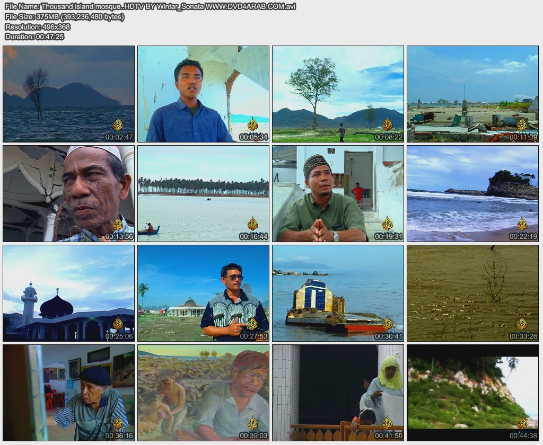Screen dimensions: 543x445
Task: Select the thumbnail of the tree and mountains at 00:08:22
Action: click(x=338, y=94)
